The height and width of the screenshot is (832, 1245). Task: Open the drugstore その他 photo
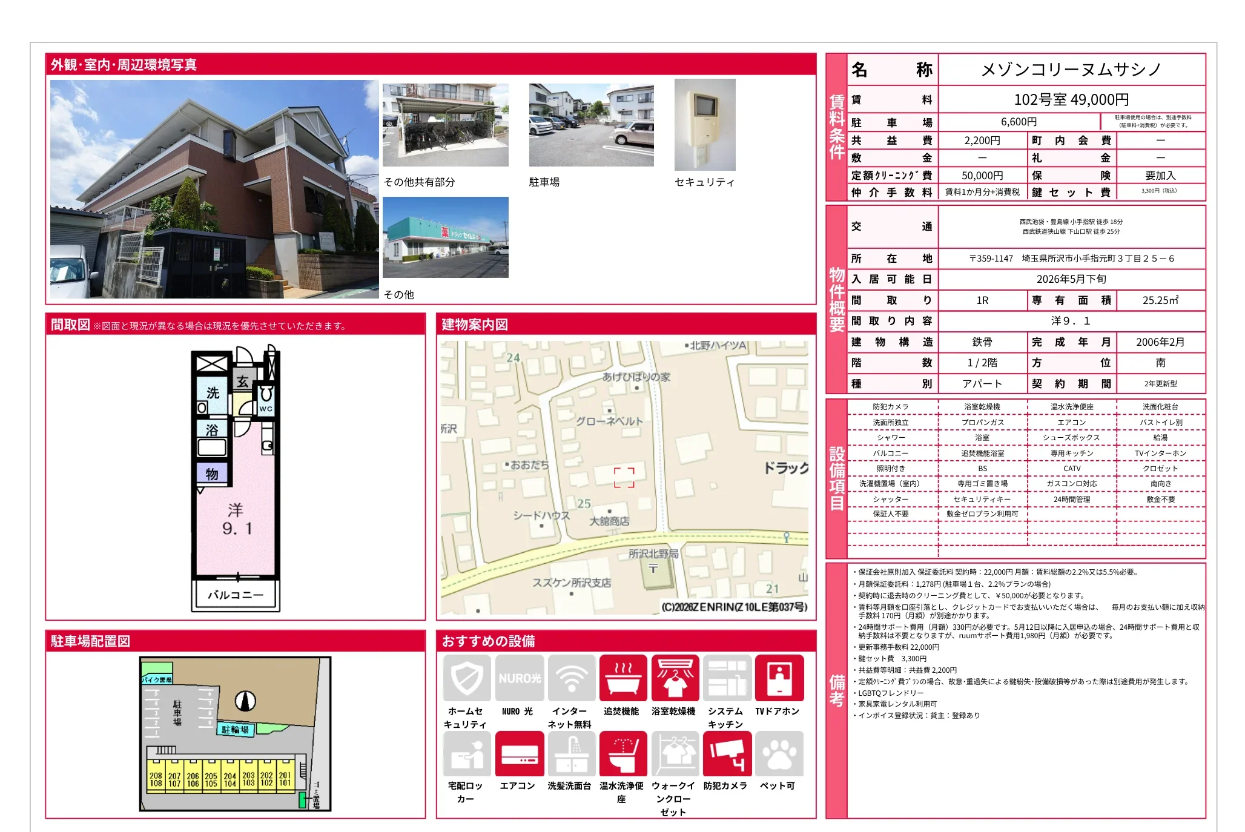445,237
